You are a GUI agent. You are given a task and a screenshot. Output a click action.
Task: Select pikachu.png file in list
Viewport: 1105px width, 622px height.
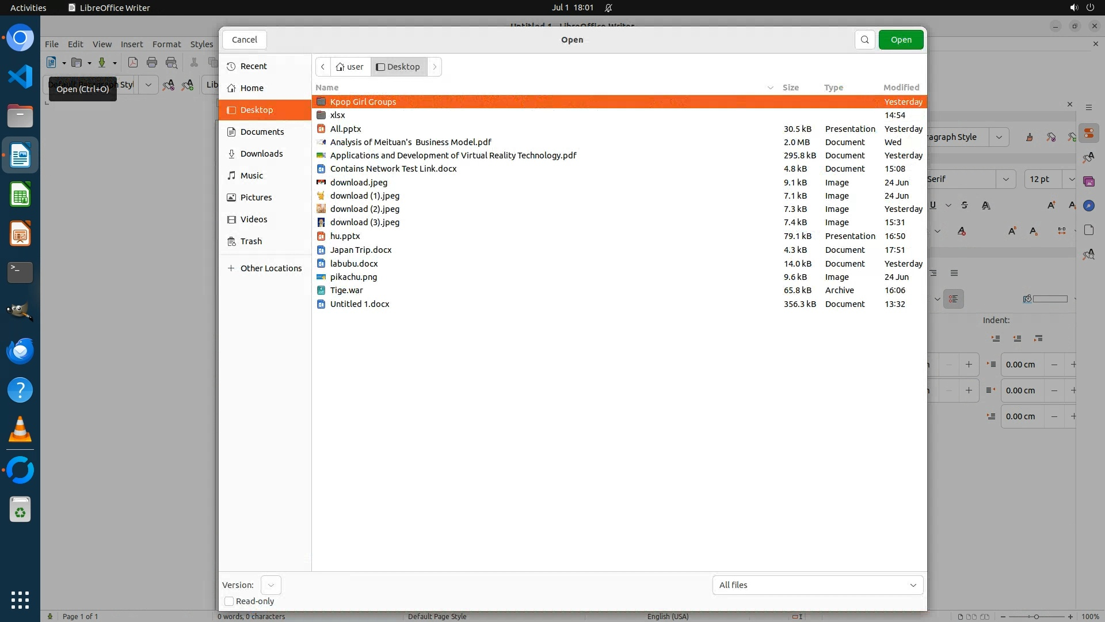(x=353, y=277)
